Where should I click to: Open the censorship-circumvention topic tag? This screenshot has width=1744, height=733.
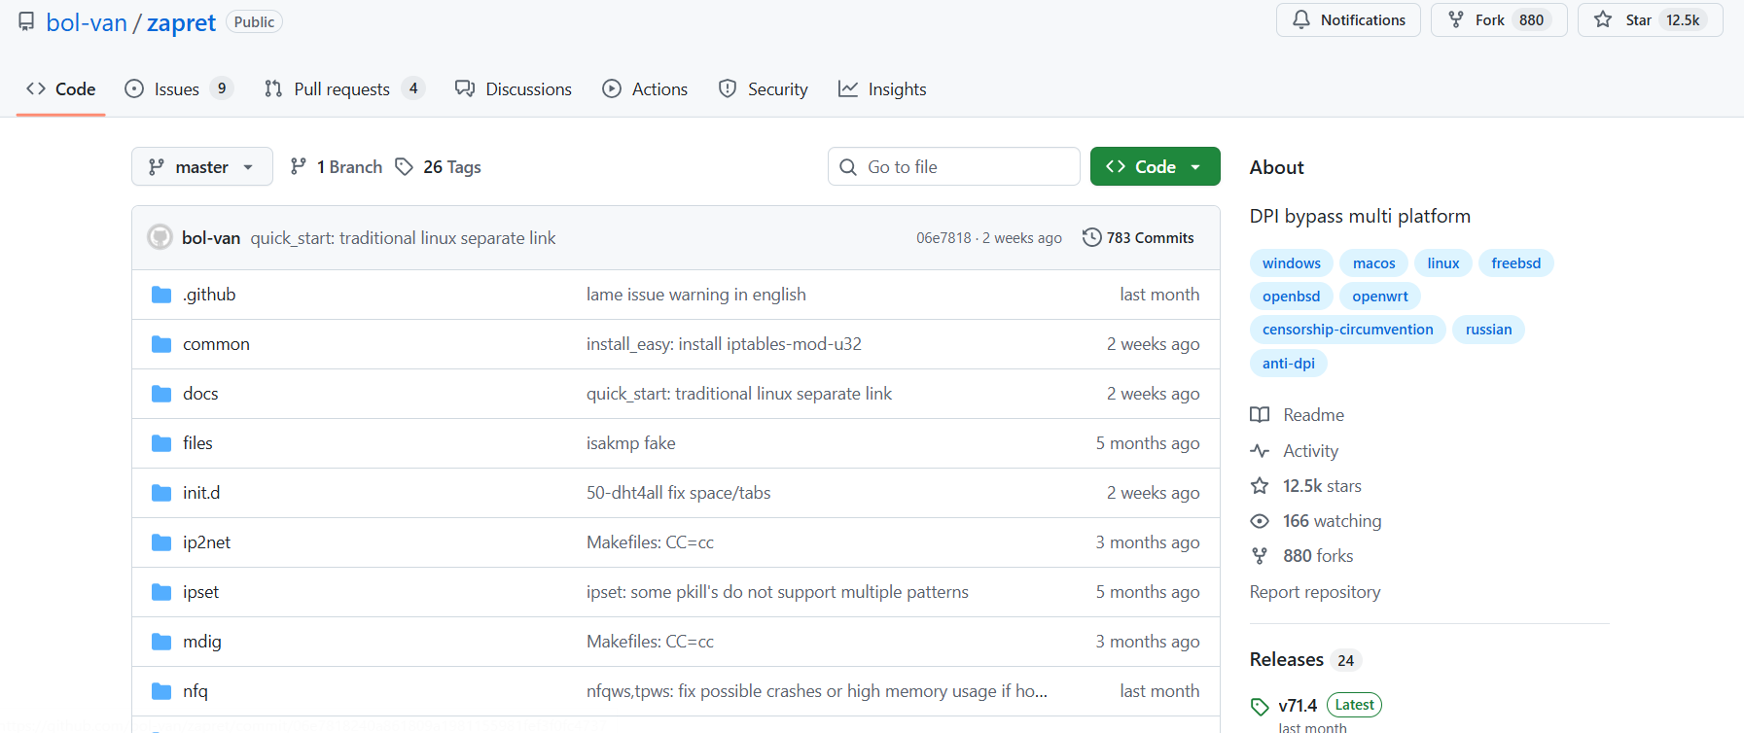(x=1347, y=330)
